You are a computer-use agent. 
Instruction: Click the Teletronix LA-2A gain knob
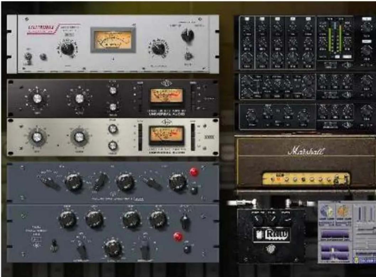tap(68, 48)
